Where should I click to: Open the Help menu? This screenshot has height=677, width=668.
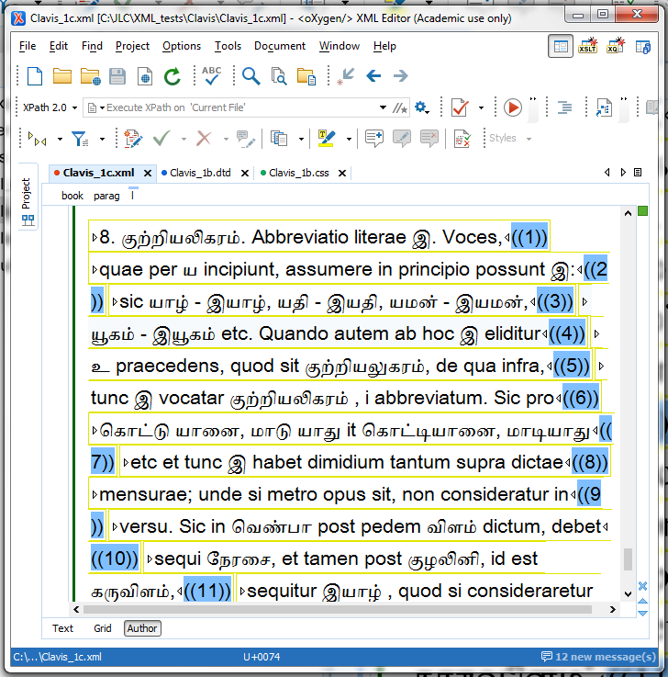pyautogui.click(x=384, y=46)
